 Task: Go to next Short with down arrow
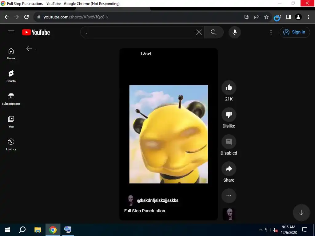point(301,213)
